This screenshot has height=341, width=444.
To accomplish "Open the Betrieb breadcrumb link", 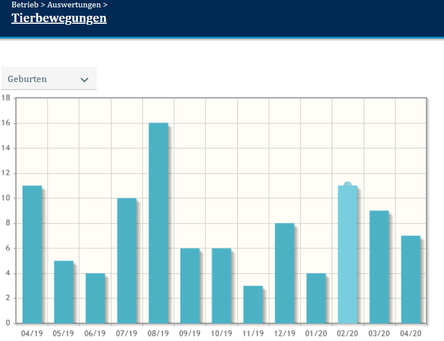I will pos(24,5).
